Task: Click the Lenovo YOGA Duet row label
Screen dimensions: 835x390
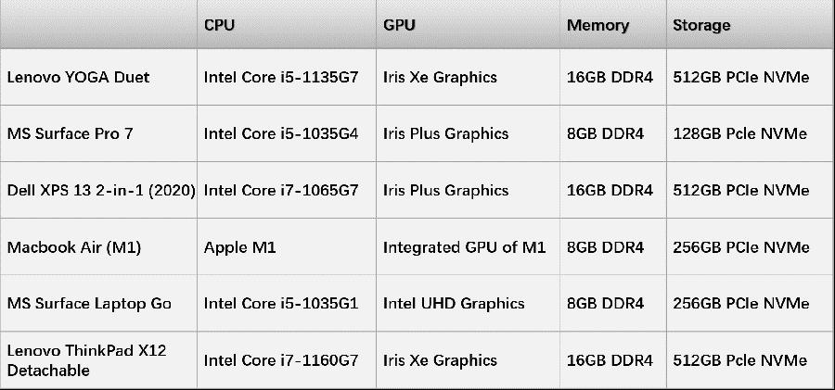Action: (78, 78)
